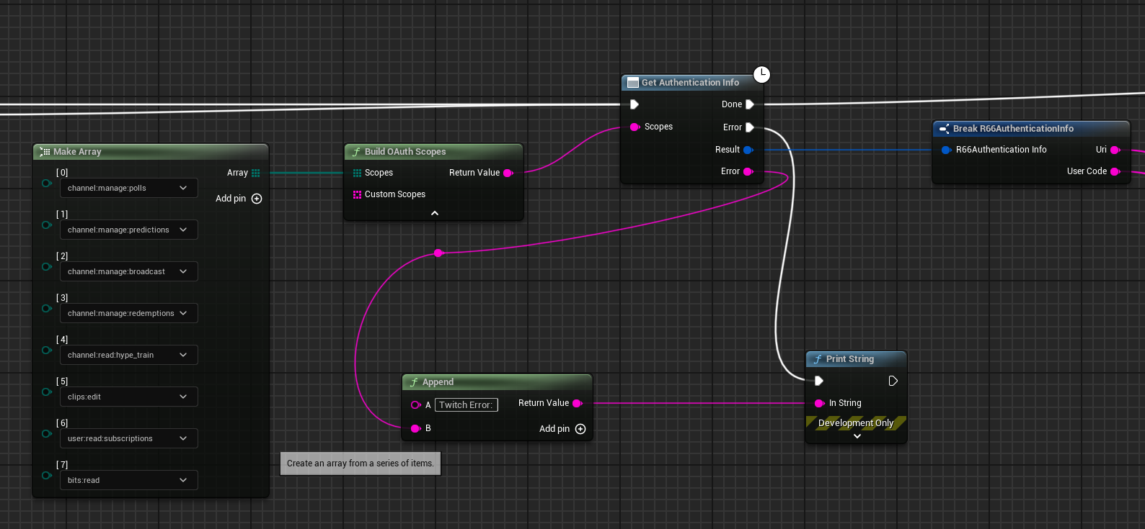Screen dimensions: 1145x529
Task: Click the Append node's Return Value output pin
Action: [578, 403]
